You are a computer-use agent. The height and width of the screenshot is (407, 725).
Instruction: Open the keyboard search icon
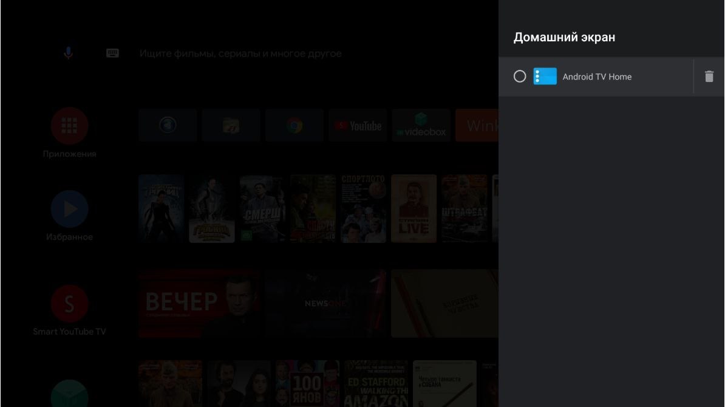(x=112, y=53)
